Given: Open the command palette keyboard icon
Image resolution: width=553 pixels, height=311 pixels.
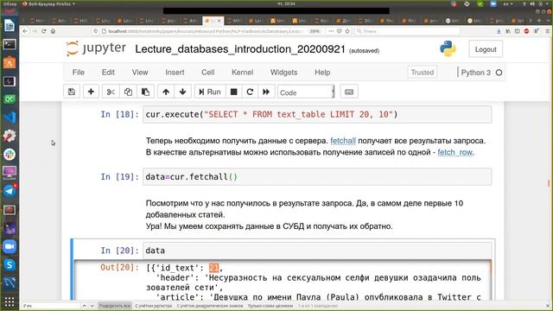Looking at the screenshot, I should coord(349,92).
